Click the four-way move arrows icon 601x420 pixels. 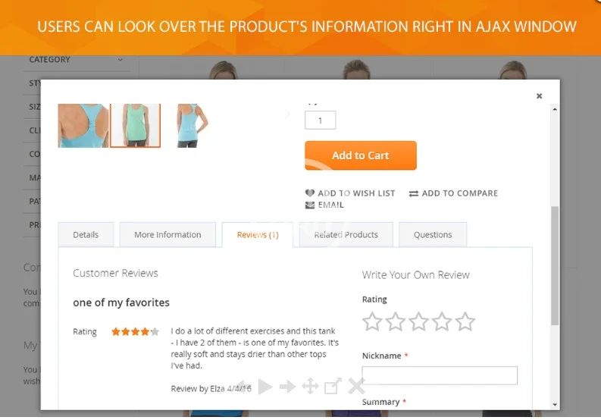pyautogui.click(x=310, y=387)
